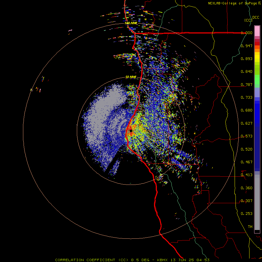The height and width of the screenshot is (262, 262).
Task: Click the 0.627 scale value
Action: click(247, 123)
